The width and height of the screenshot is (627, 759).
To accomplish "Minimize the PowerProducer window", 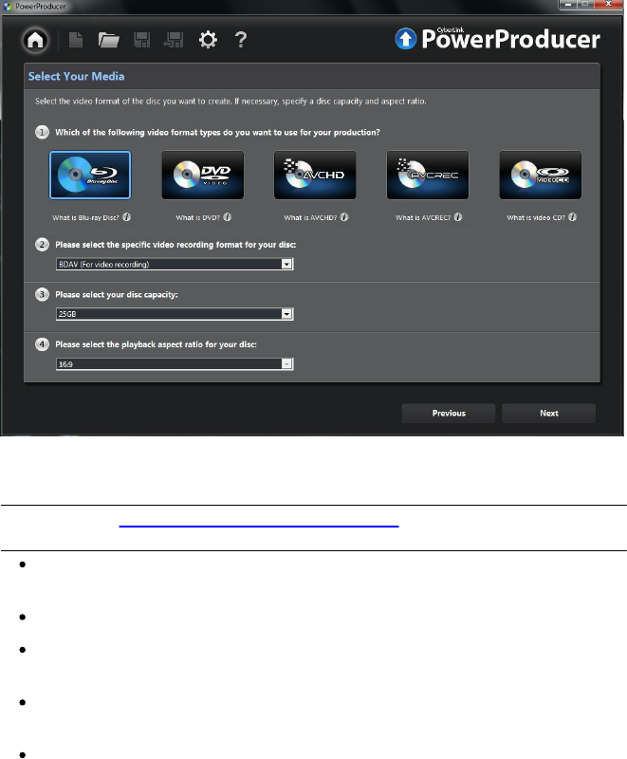I will pyautogui.click(x=567, y=5).
